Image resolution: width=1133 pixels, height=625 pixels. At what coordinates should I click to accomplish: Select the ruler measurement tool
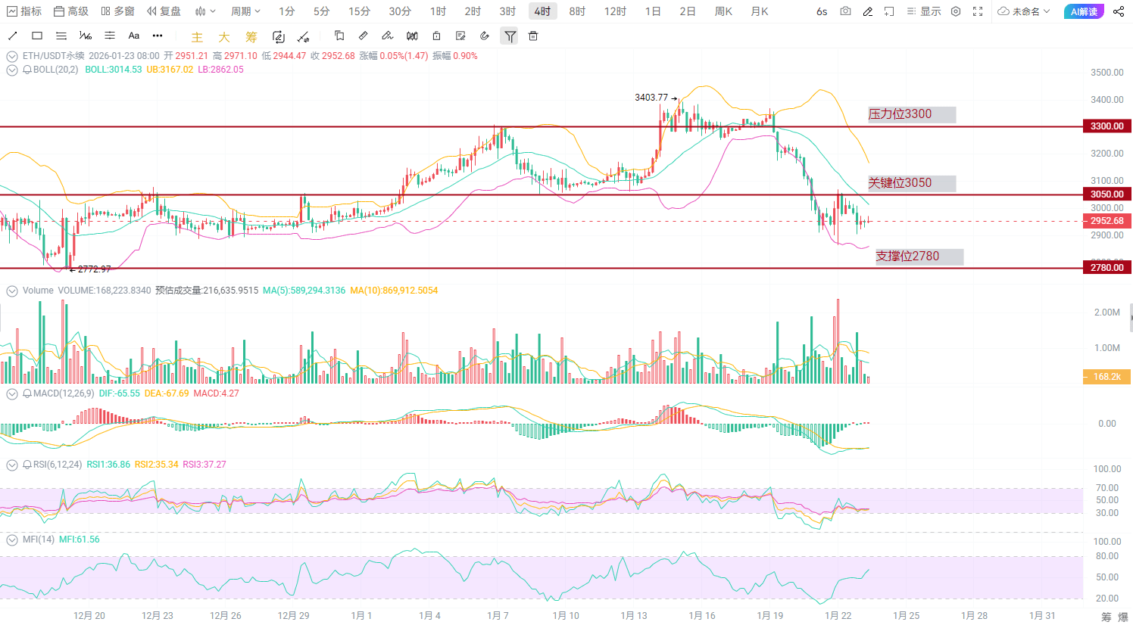[364, 36]
